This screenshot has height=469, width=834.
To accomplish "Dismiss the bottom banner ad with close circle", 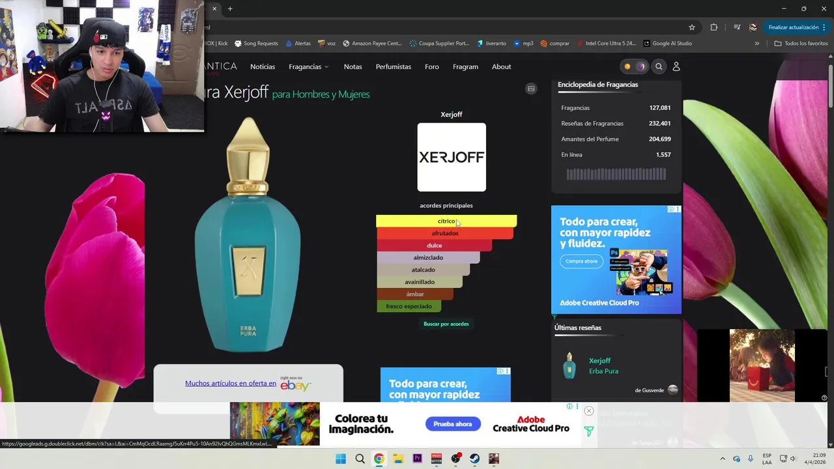I will [x=588, y=411].
